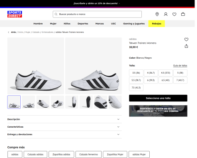Screen dimensions: 197x158
Task: Focus the Buscar producto o marca field
Action: [x=97, y=14]
